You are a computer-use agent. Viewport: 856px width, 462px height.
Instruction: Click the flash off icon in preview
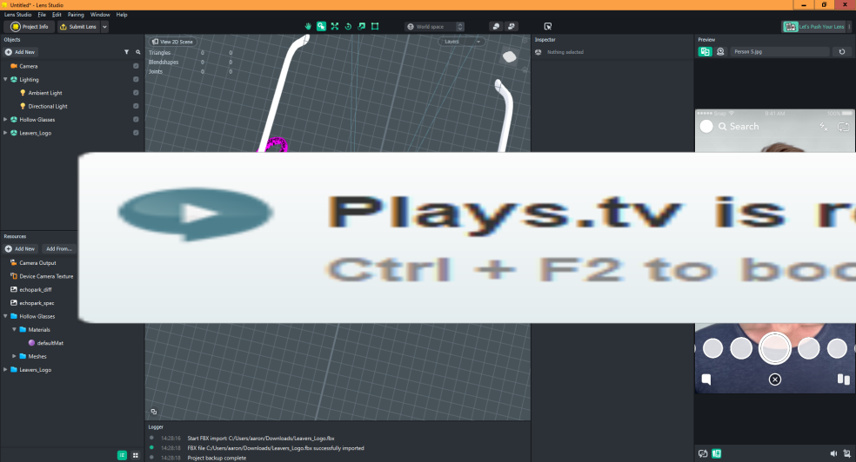click(824, 127)
